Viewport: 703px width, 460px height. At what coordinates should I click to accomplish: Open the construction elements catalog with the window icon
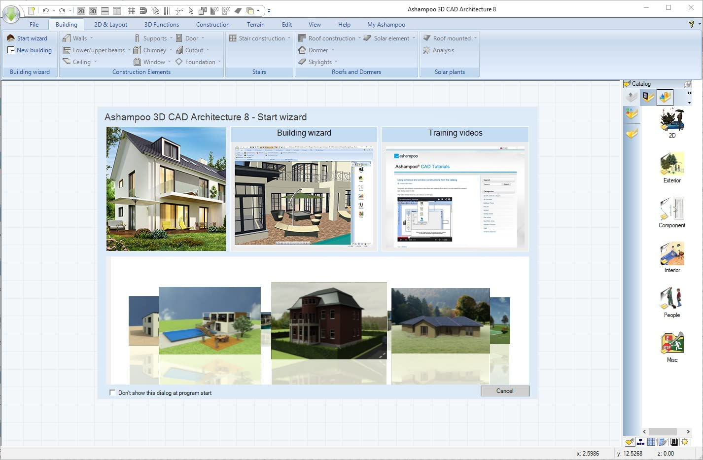point(648,98)
